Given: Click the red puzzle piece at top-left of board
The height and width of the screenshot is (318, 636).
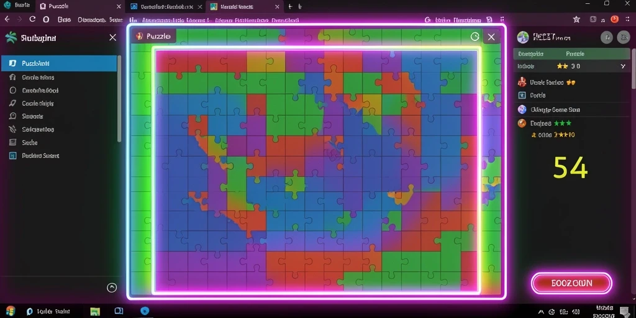Looking at the screenshot, I should pyautogui.click(x=167, y=61).
